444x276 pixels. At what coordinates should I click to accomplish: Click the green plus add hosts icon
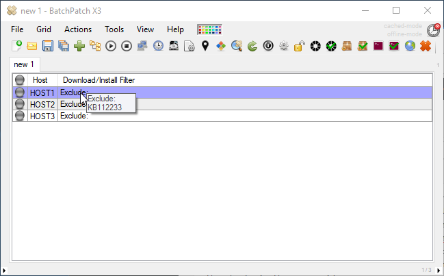click(x=79, y=46)
